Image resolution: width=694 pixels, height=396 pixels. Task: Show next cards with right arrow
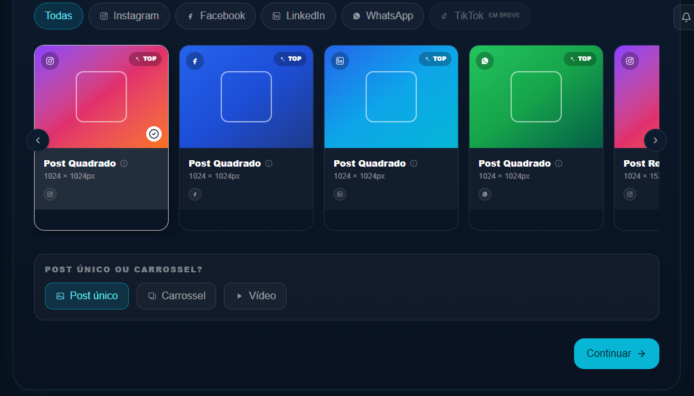coord(656,140)
